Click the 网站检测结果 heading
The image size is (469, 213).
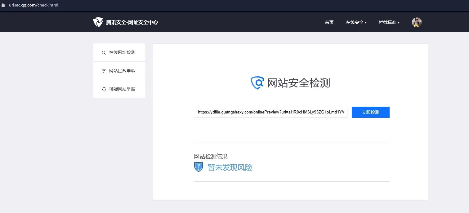coord(211,157)
